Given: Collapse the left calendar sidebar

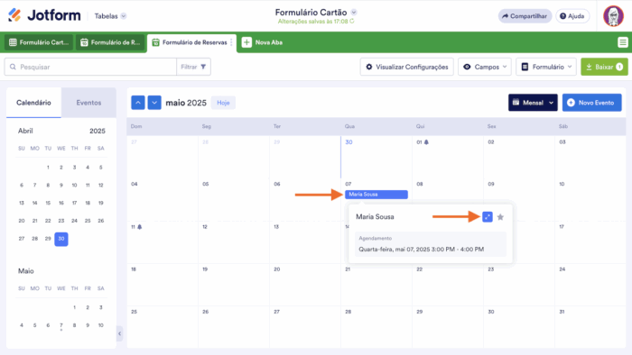Looking at the screenshot, I should point(120,333).
